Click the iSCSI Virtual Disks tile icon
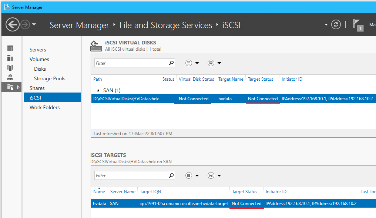376x218 pixels. tap(96, 46)
